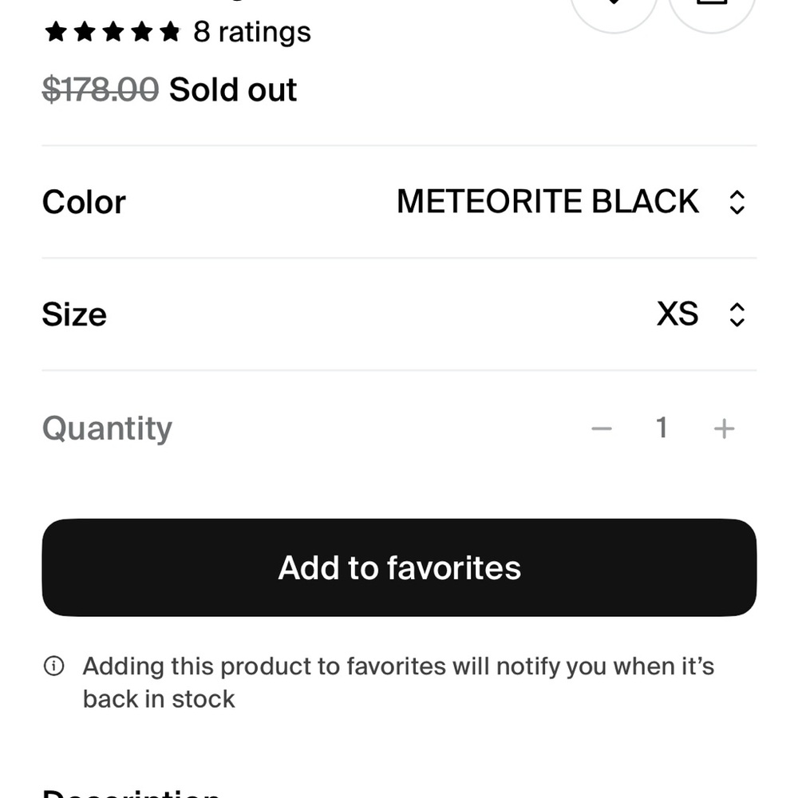Decrease quantity with the minus icon
798x798 pixels.
point(601,429)
